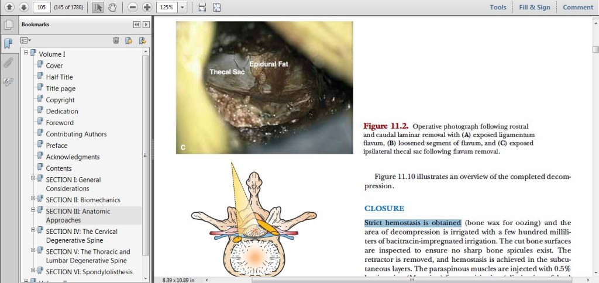599x283 pixels.
Task: Go to next page with down arrow
Action: (x=23, y=7)
